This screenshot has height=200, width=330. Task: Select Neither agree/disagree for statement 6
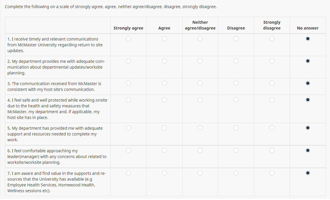(x=200, y=150)
